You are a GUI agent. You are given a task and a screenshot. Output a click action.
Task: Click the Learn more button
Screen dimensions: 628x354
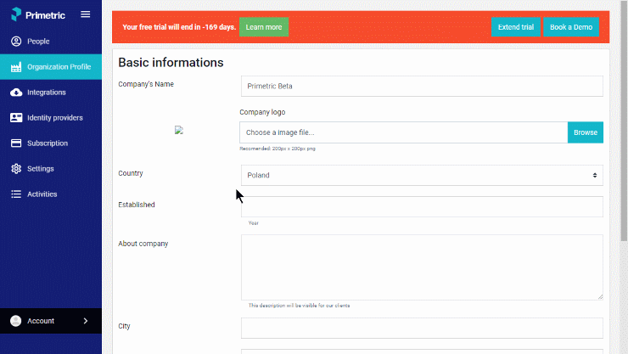click(264, 27)
